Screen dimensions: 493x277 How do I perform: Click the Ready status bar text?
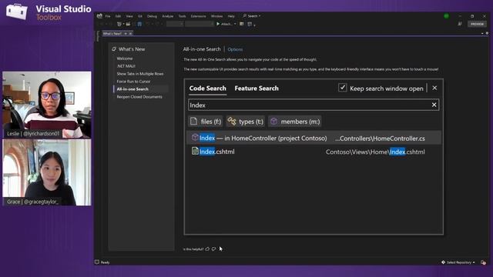click(105, 262)
